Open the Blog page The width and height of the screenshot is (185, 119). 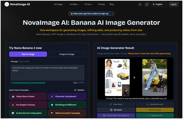(x=112, y=4)
